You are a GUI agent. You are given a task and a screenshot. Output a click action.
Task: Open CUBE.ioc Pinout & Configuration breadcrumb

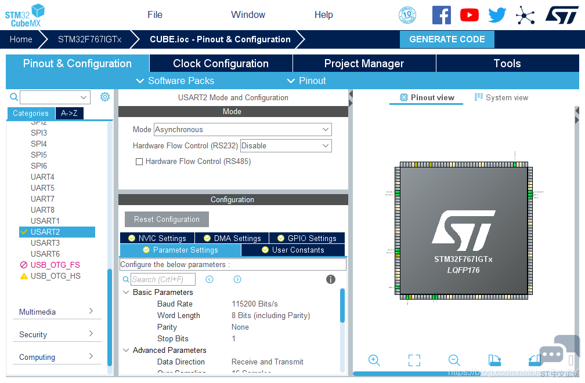coord(220,39)
